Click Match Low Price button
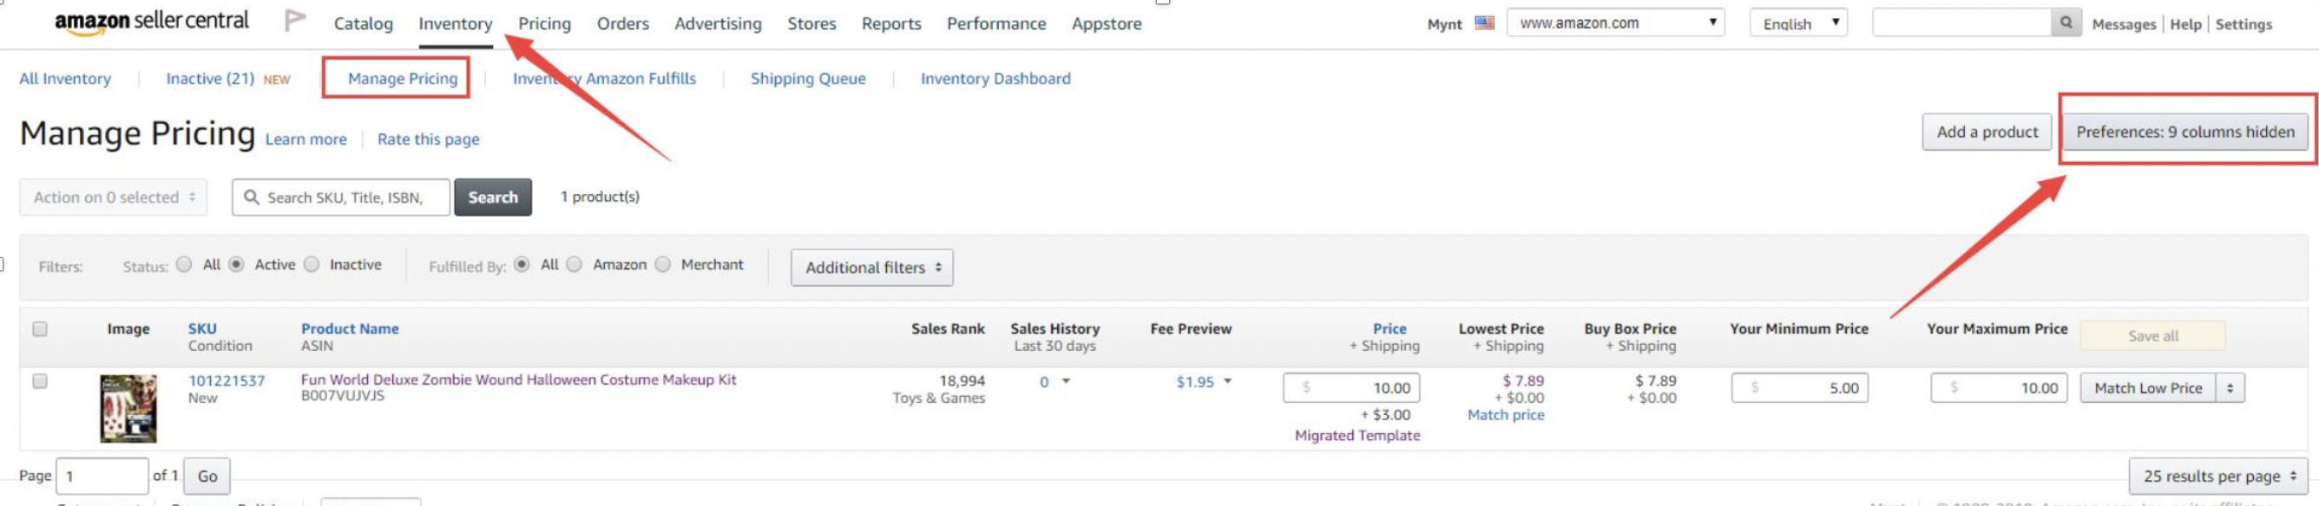 pos(2148,388)
